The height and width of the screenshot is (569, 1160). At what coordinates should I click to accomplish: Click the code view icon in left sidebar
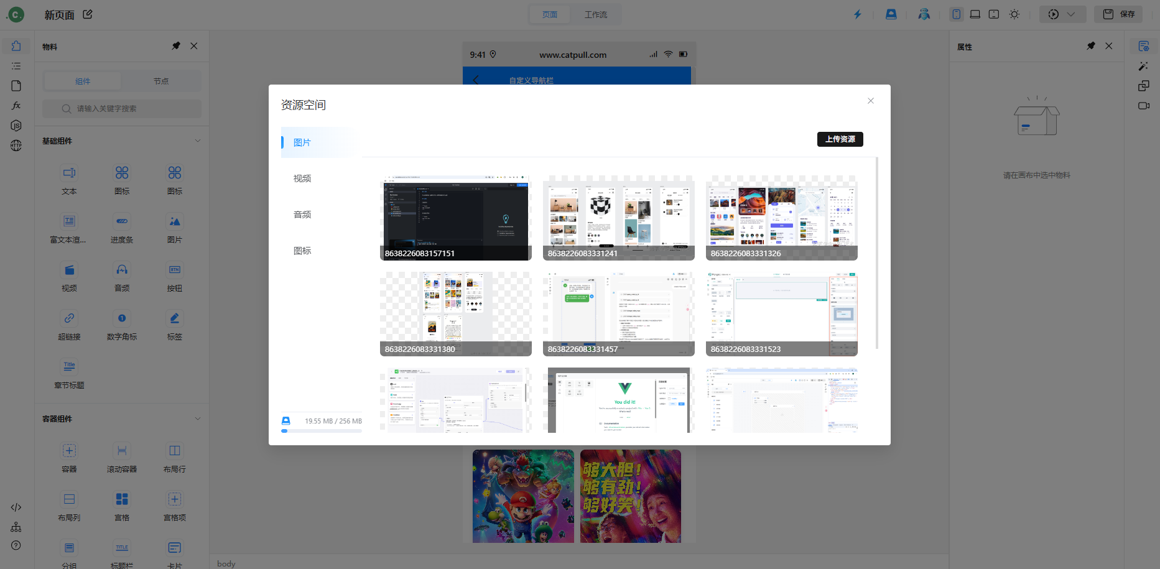coord(16,507)
